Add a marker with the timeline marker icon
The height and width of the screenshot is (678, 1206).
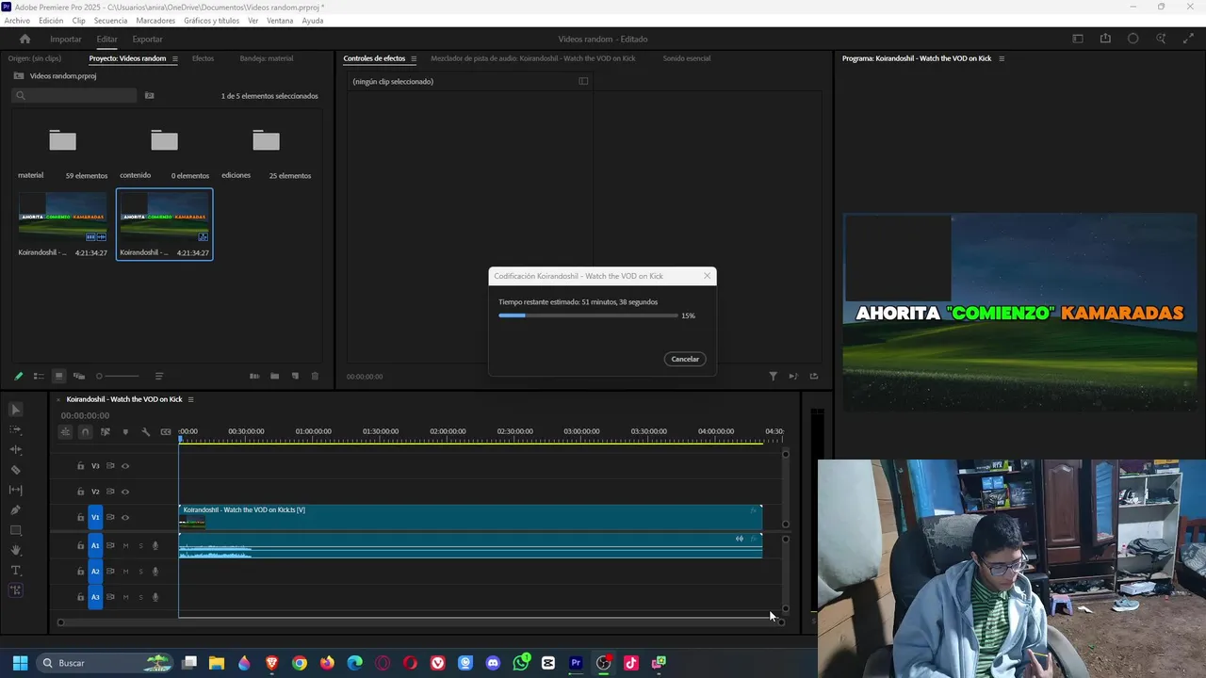125,432
